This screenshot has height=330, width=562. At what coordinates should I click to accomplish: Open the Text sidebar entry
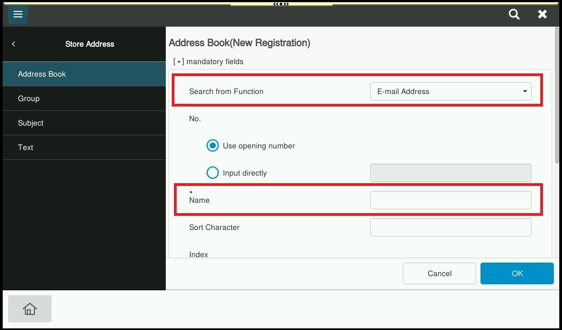pos(84,147)
